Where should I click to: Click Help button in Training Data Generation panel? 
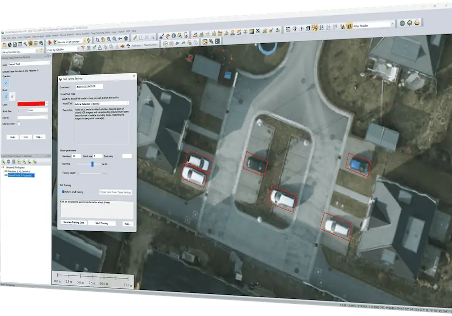click(39, 137)
